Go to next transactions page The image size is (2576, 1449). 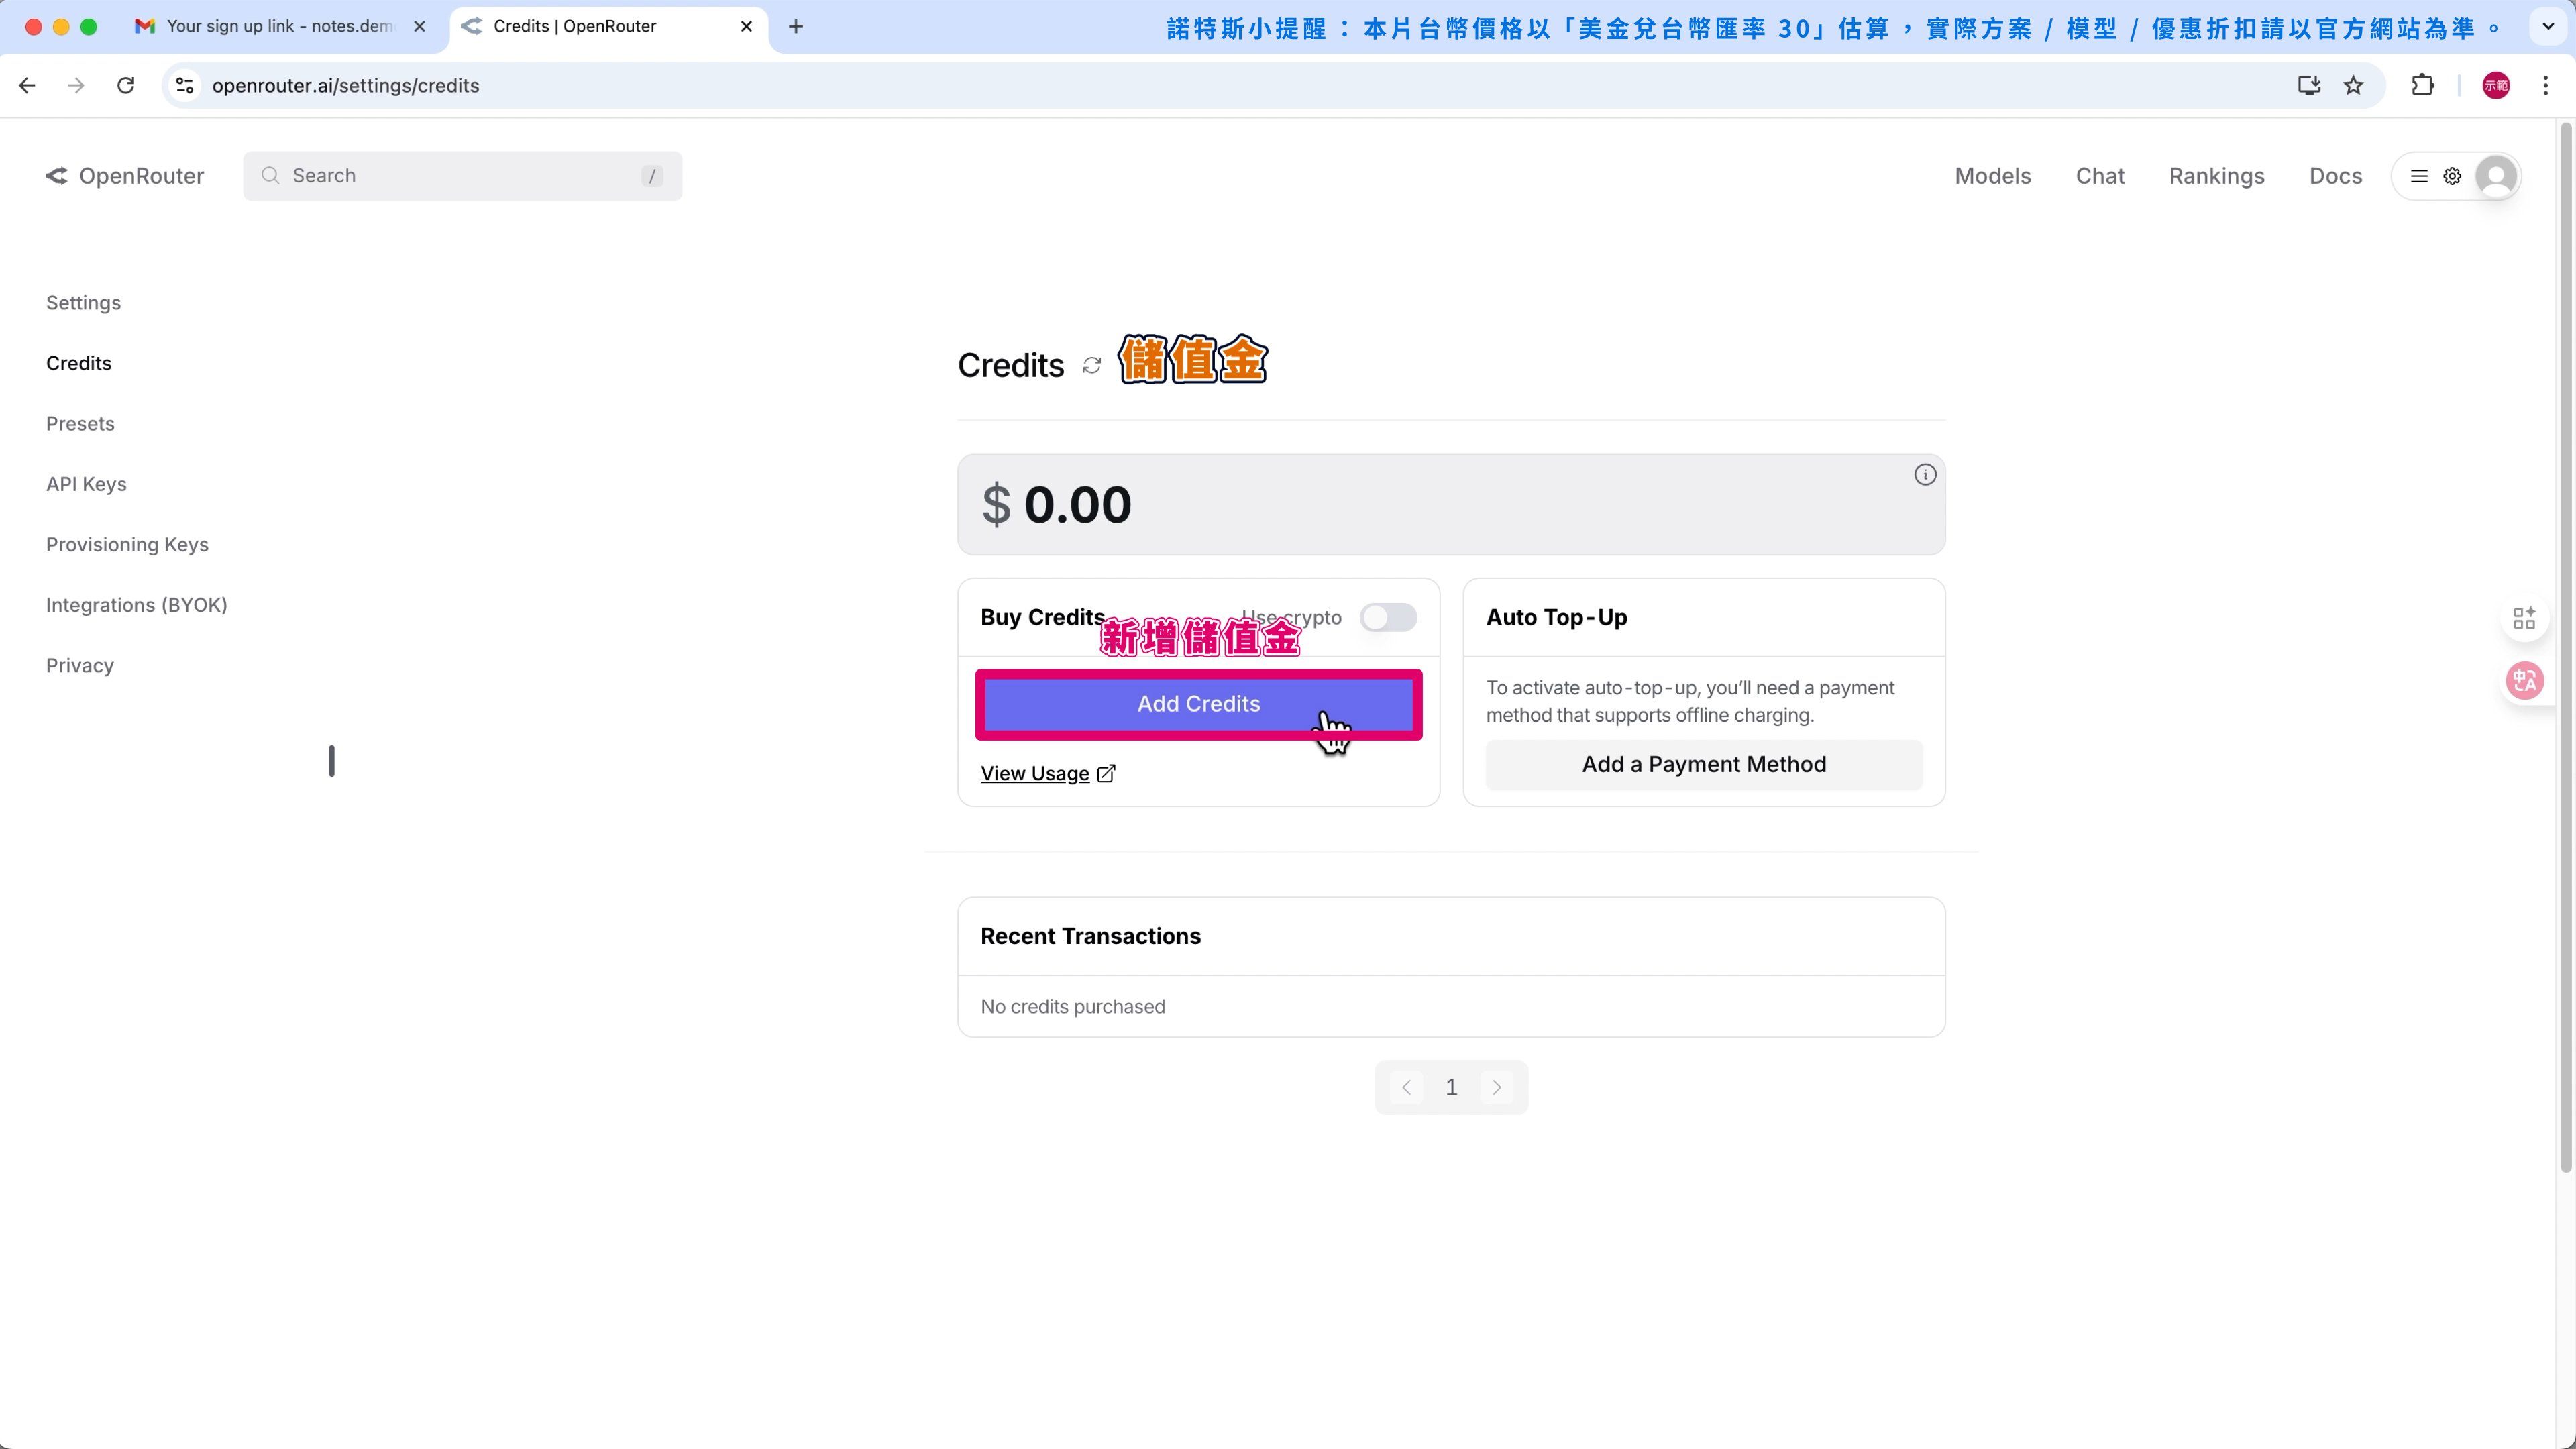click(x=1497, y=1088)
